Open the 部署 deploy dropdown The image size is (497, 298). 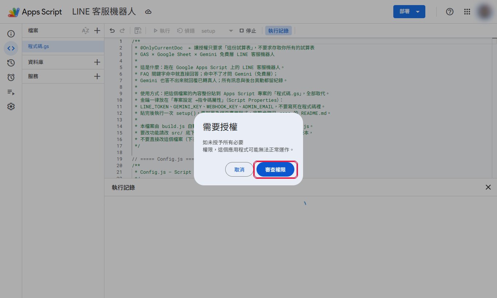pyautogui.click(x=409, y=12)
